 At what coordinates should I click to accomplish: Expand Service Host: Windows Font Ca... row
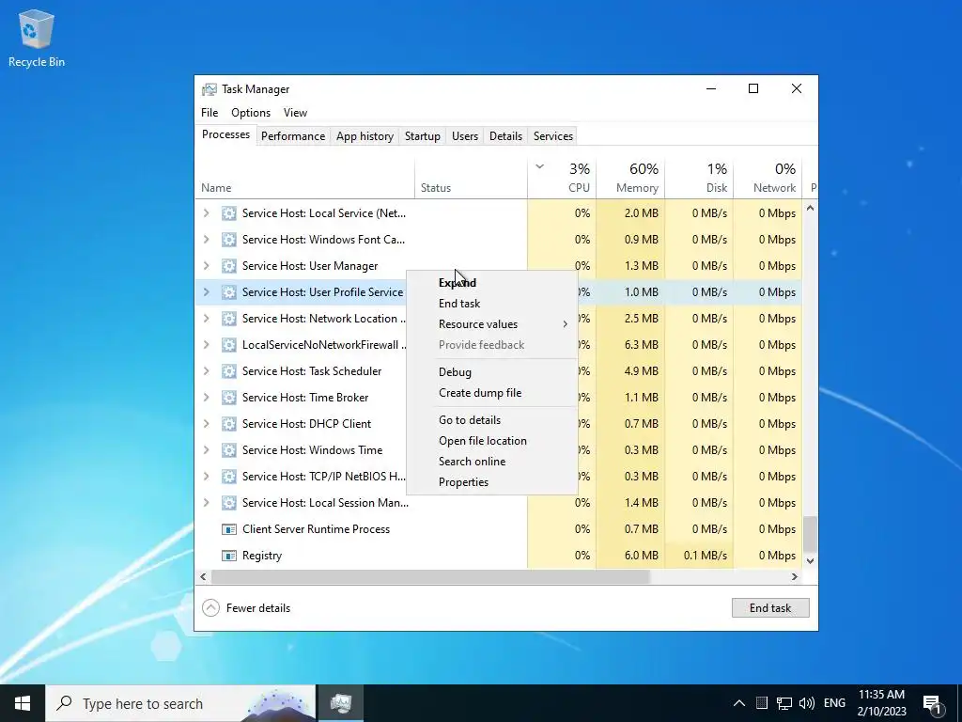(206, 240)
